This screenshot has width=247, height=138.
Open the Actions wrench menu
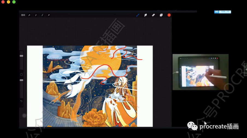[x=30, y=15]
